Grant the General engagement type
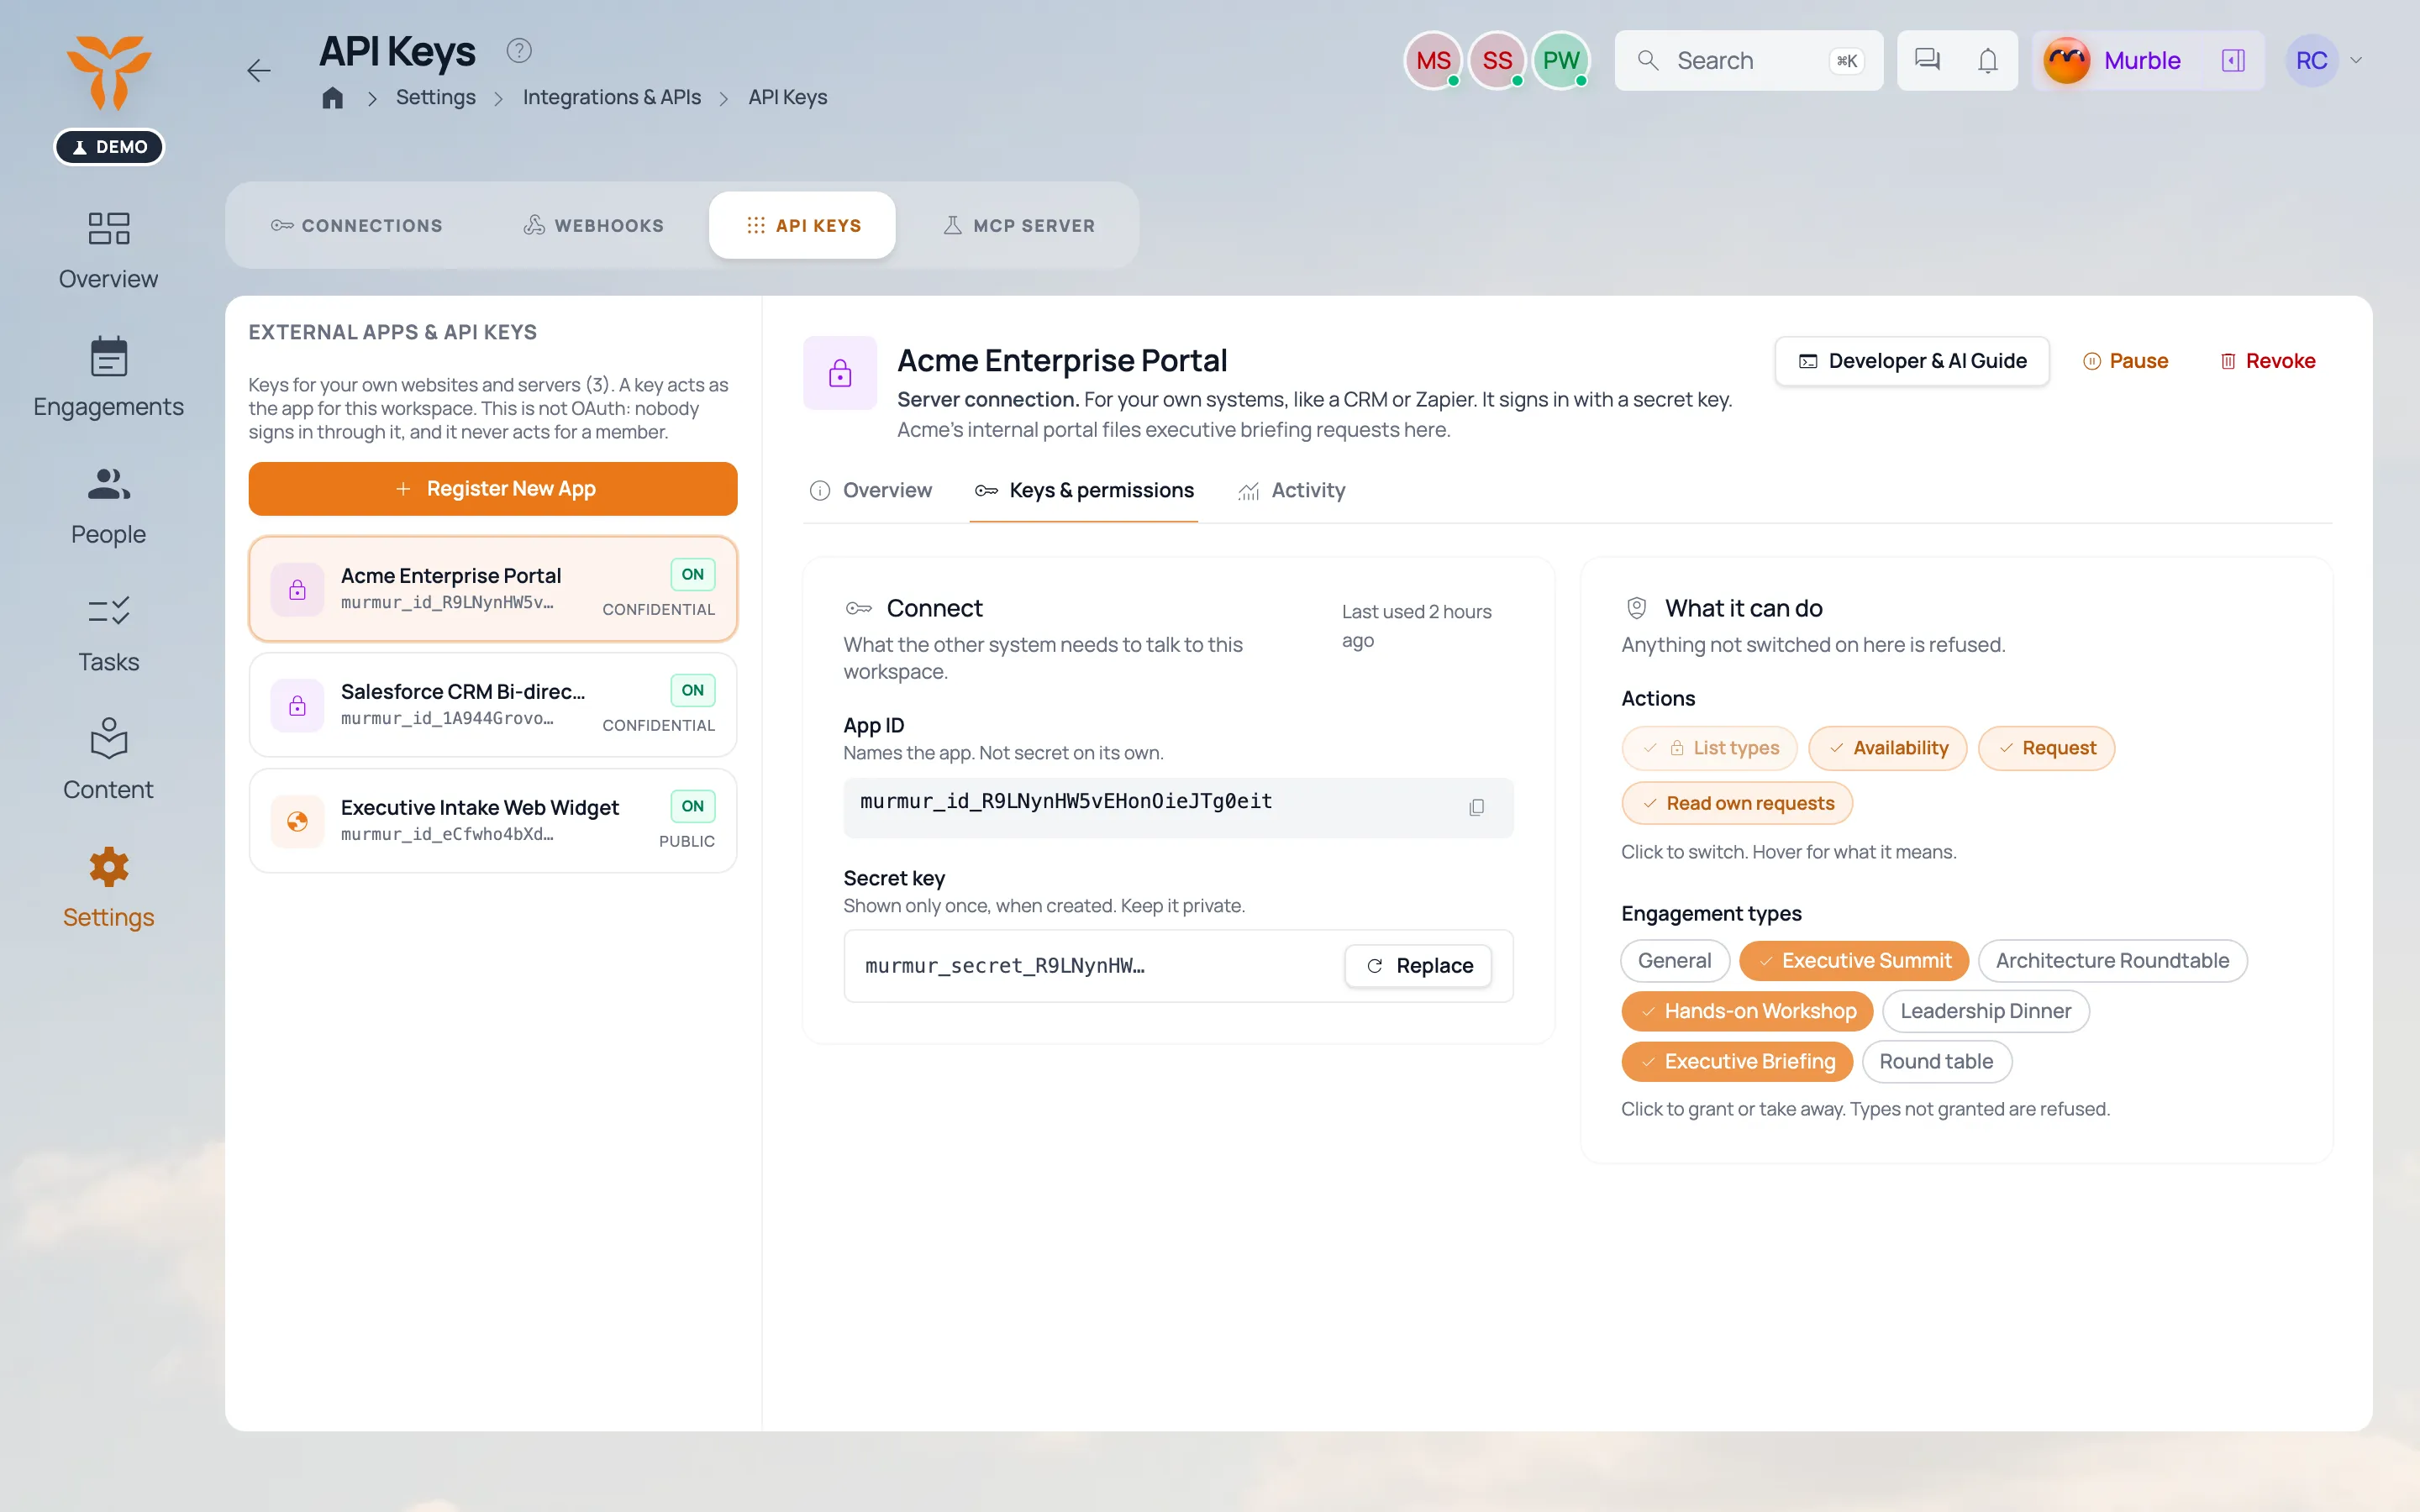This screenshot has height=1512, width=2420. click(x=1674, y=960)
